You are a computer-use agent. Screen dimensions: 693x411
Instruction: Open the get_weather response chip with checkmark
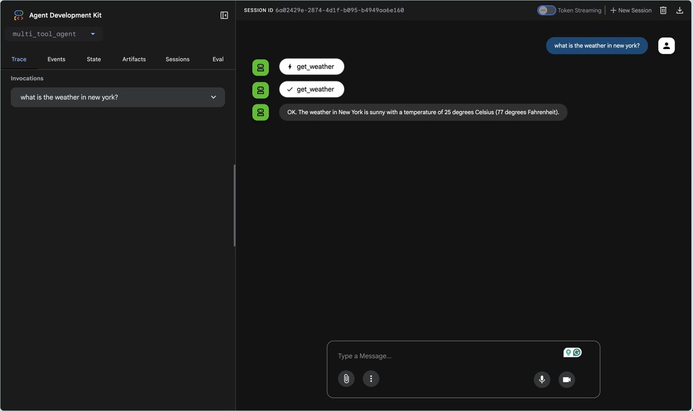click(x=311, y=89)
